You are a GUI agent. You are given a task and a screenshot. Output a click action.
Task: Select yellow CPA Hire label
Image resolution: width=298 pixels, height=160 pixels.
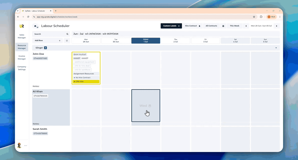click(x=86, y=81)
